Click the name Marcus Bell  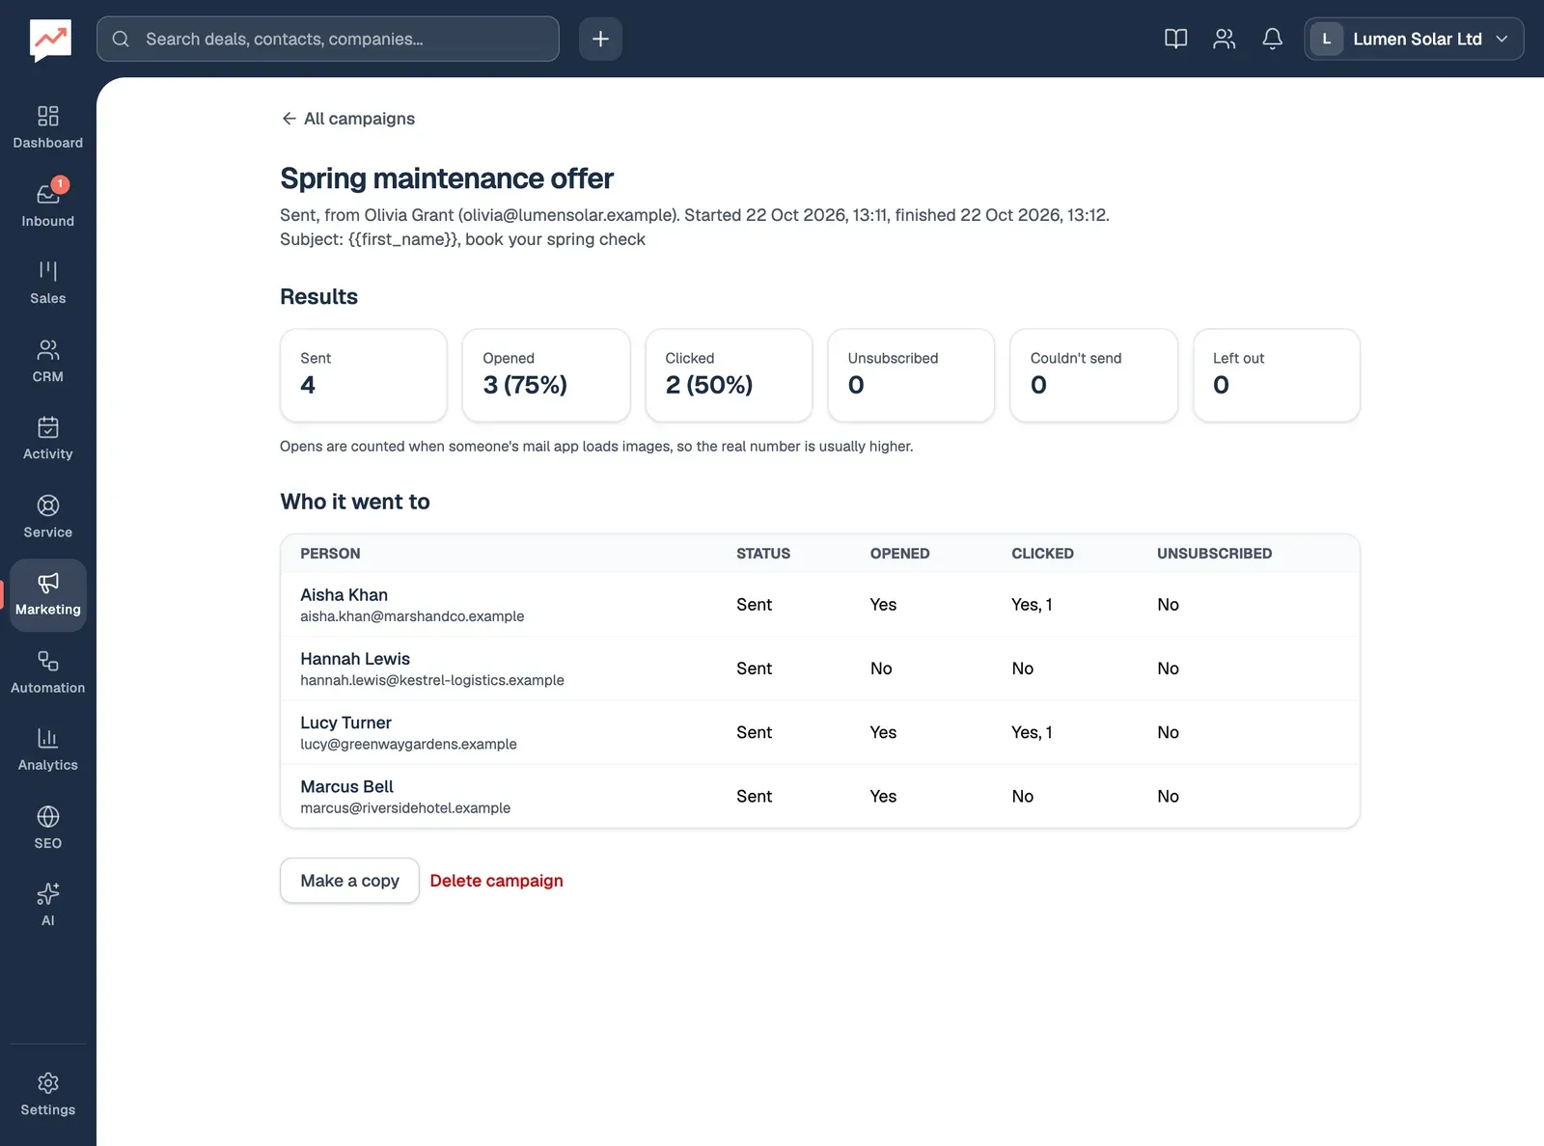(346, 786)
